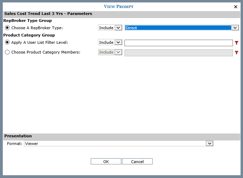Click the Product Category Group heading
243x178 pixels.
tap(29, 35)
